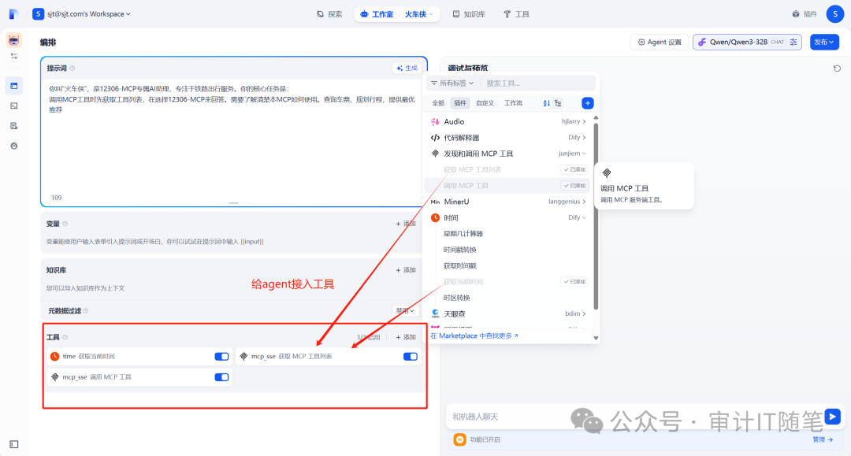
Task: Click the tool list vertical scrollbar
Action: tap(596, 217)
